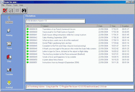Open the Phone menu
135x92 pixels.
tap(9, 5)
